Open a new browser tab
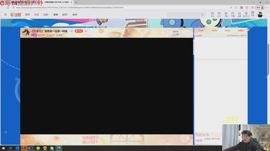 pos(76,2)
